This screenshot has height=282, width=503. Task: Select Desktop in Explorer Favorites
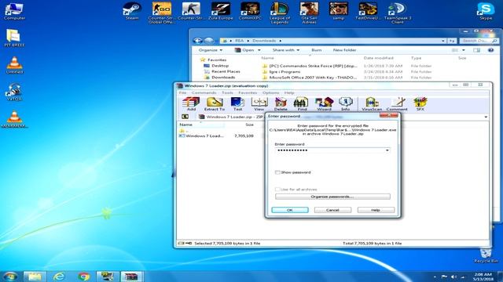(x=220, y=66)
